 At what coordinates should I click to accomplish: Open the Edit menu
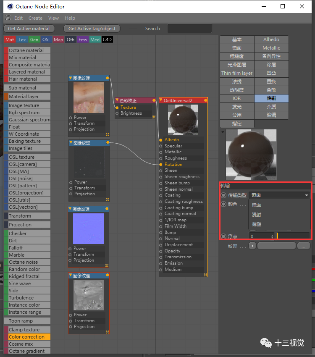coord(18,18)
